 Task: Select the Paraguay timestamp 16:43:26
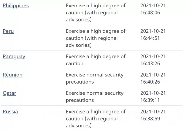click(x=150, y=64)
